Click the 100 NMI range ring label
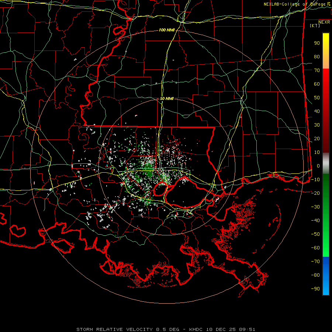This screenshot has width=332, height=332. (167, 30)
